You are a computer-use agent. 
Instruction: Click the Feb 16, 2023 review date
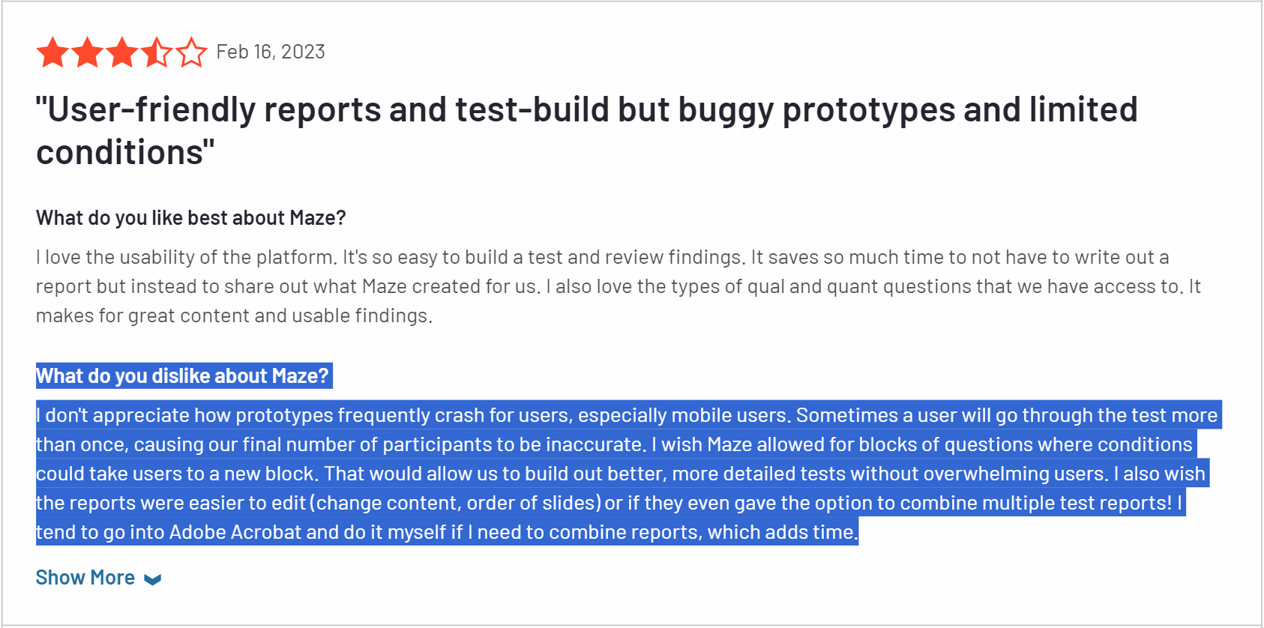coord(271,52)
